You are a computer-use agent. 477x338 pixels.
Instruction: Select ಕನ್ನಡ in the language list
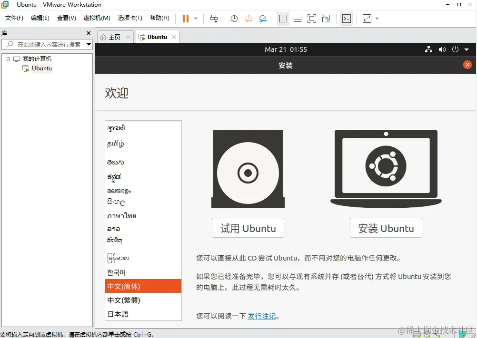tap(143, 177)
